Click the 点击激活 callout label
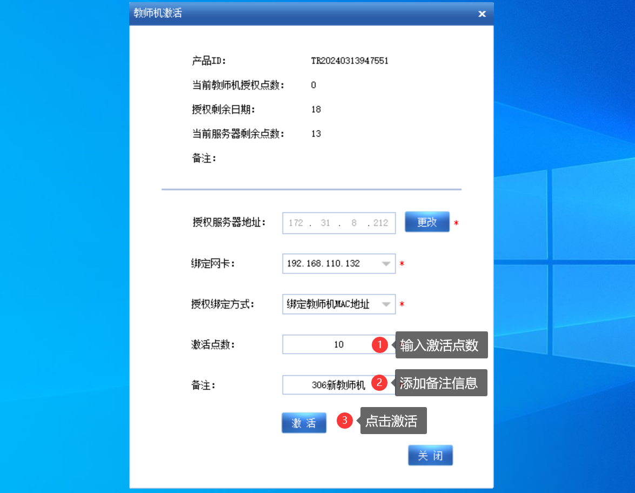Viewport: 635px width, 493px height. click(391, 421)
